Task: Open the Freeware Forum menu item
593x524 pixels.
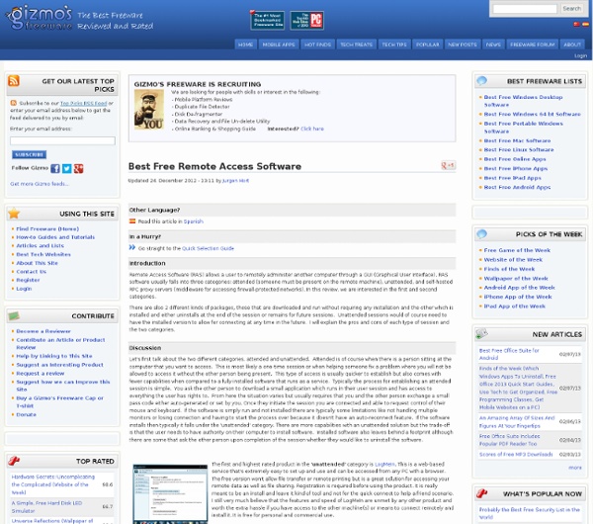Action: coord(532,44)
